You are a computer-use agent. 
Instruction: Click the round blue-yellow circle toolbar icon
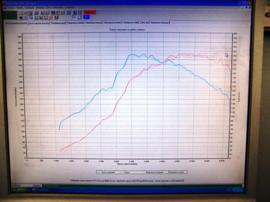pos(68,13)
